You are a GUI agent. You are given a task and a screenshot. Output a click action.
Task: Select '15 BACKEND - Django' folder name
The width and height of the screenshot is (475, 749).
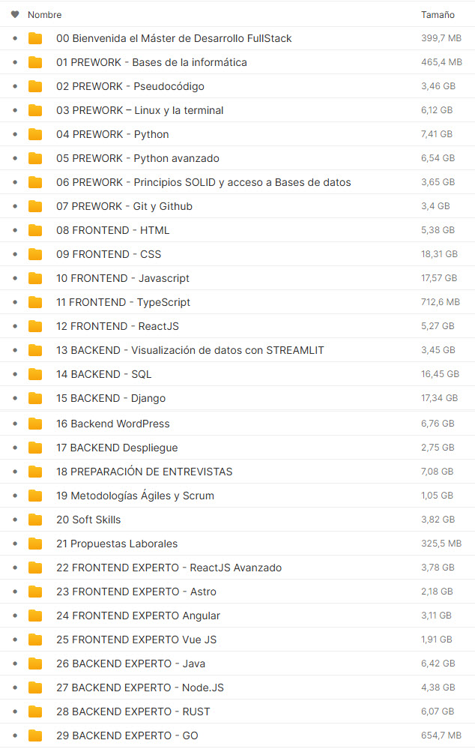pos(111,398)
